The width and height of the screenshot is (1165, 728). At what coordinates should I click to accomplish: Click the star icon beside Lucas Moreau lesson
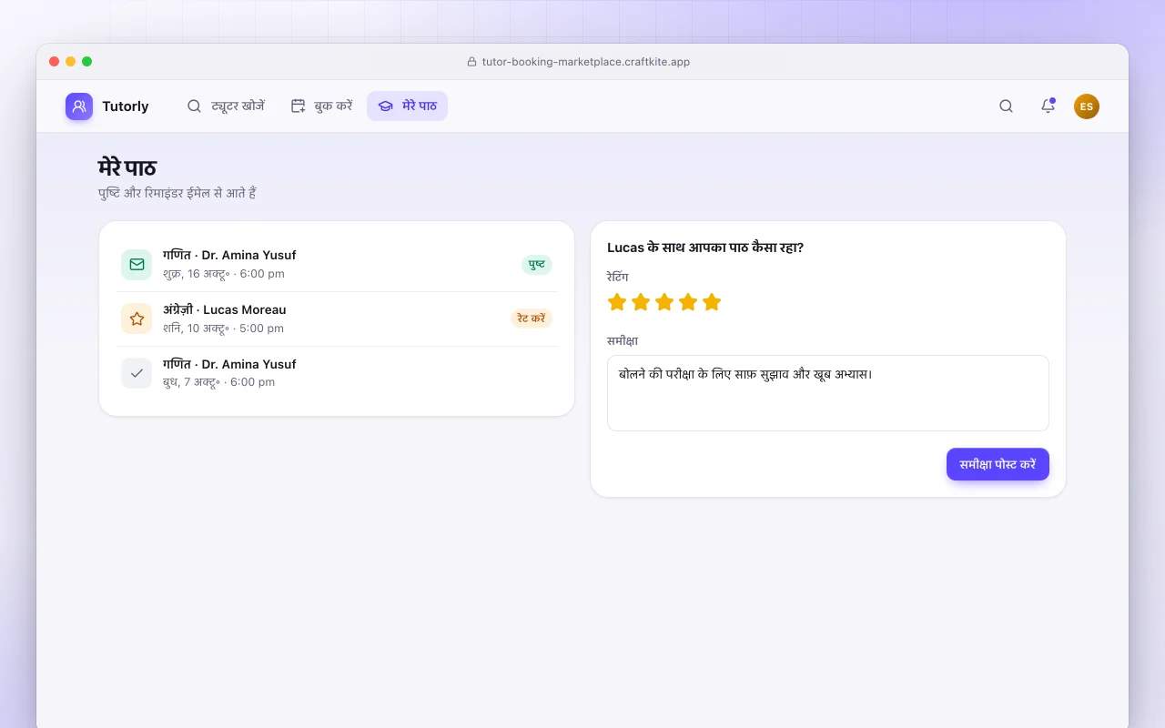point(137,318)
